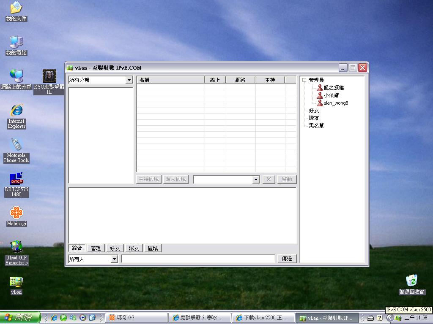Screen dimensions: 433x324
Task: Click the 傳送 send button
Action: pyautogui.click(x=287, y=259)
